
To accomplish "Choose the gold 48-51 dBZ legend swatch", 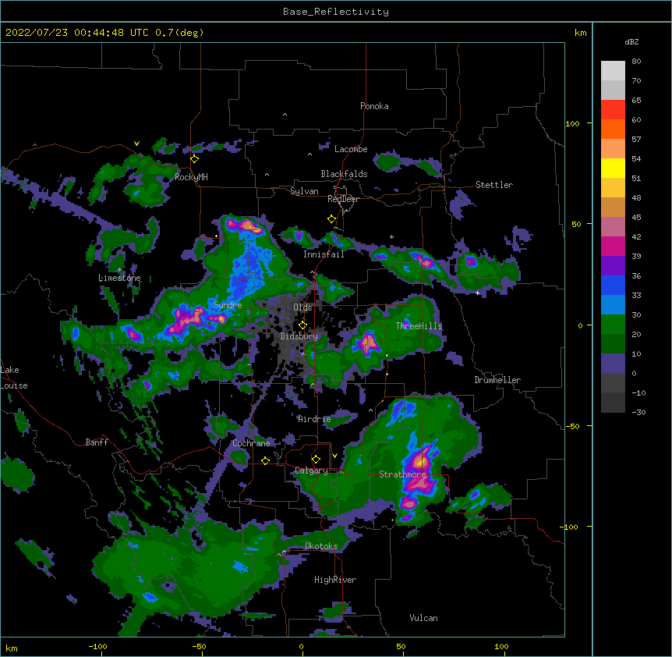I will tap(613, 188).
